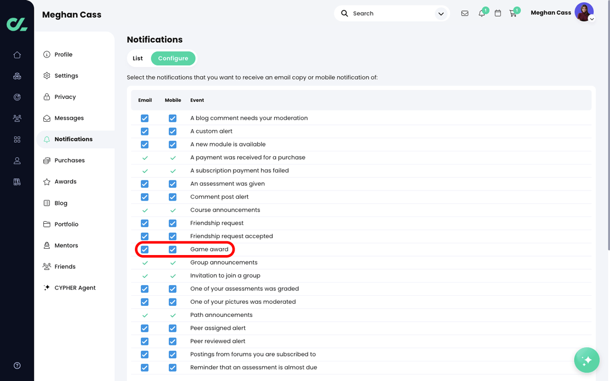The image size is (610, 381).
Task: Click the Settings gear icon in the sidebar
Action: click(47, 76)
